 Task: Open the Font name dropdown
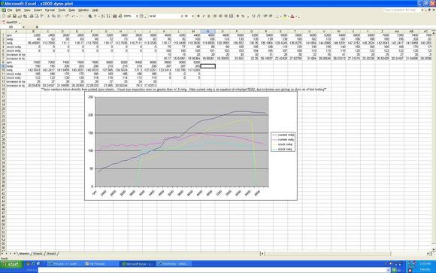pos(182,16)
